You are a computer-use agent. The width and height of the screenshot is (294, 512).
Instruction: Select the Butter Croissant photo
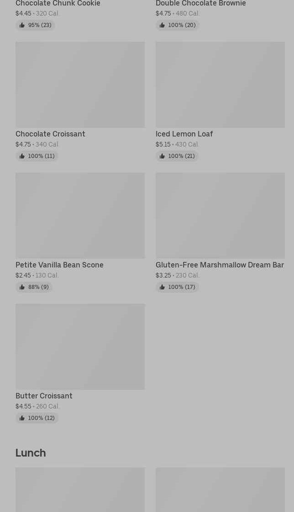(x=80, y=347)
